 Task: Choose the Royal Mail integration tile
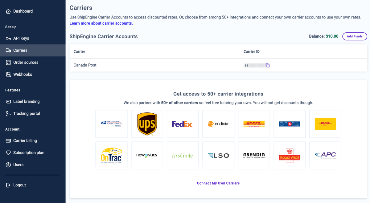coord(290,156)
